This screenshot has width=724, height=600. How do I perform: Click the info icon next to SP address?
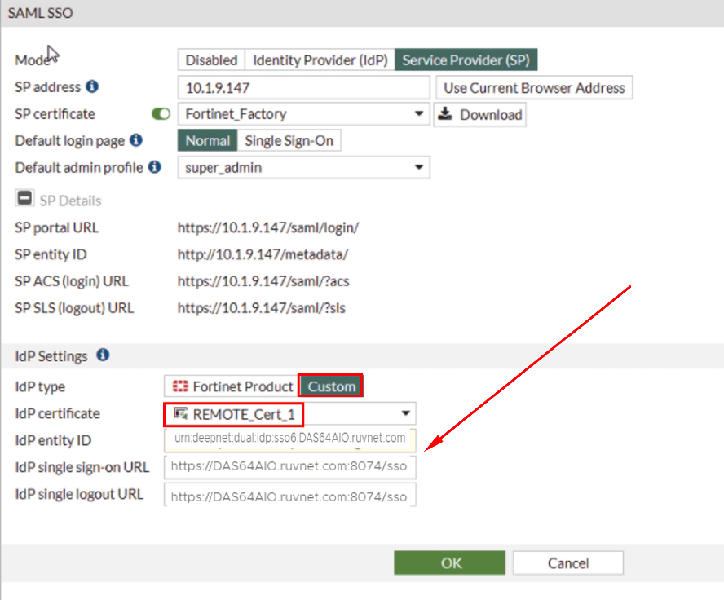[x=92, y=86]
